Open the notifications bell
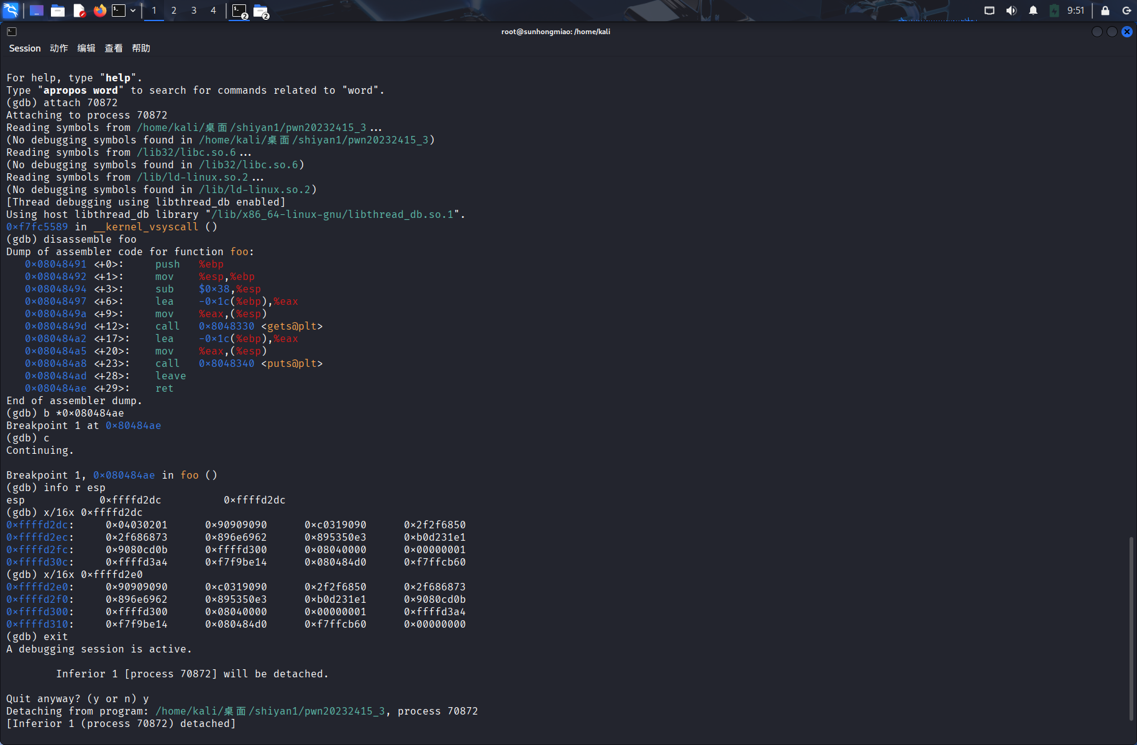The image size is (1137, 745). 1033,11
